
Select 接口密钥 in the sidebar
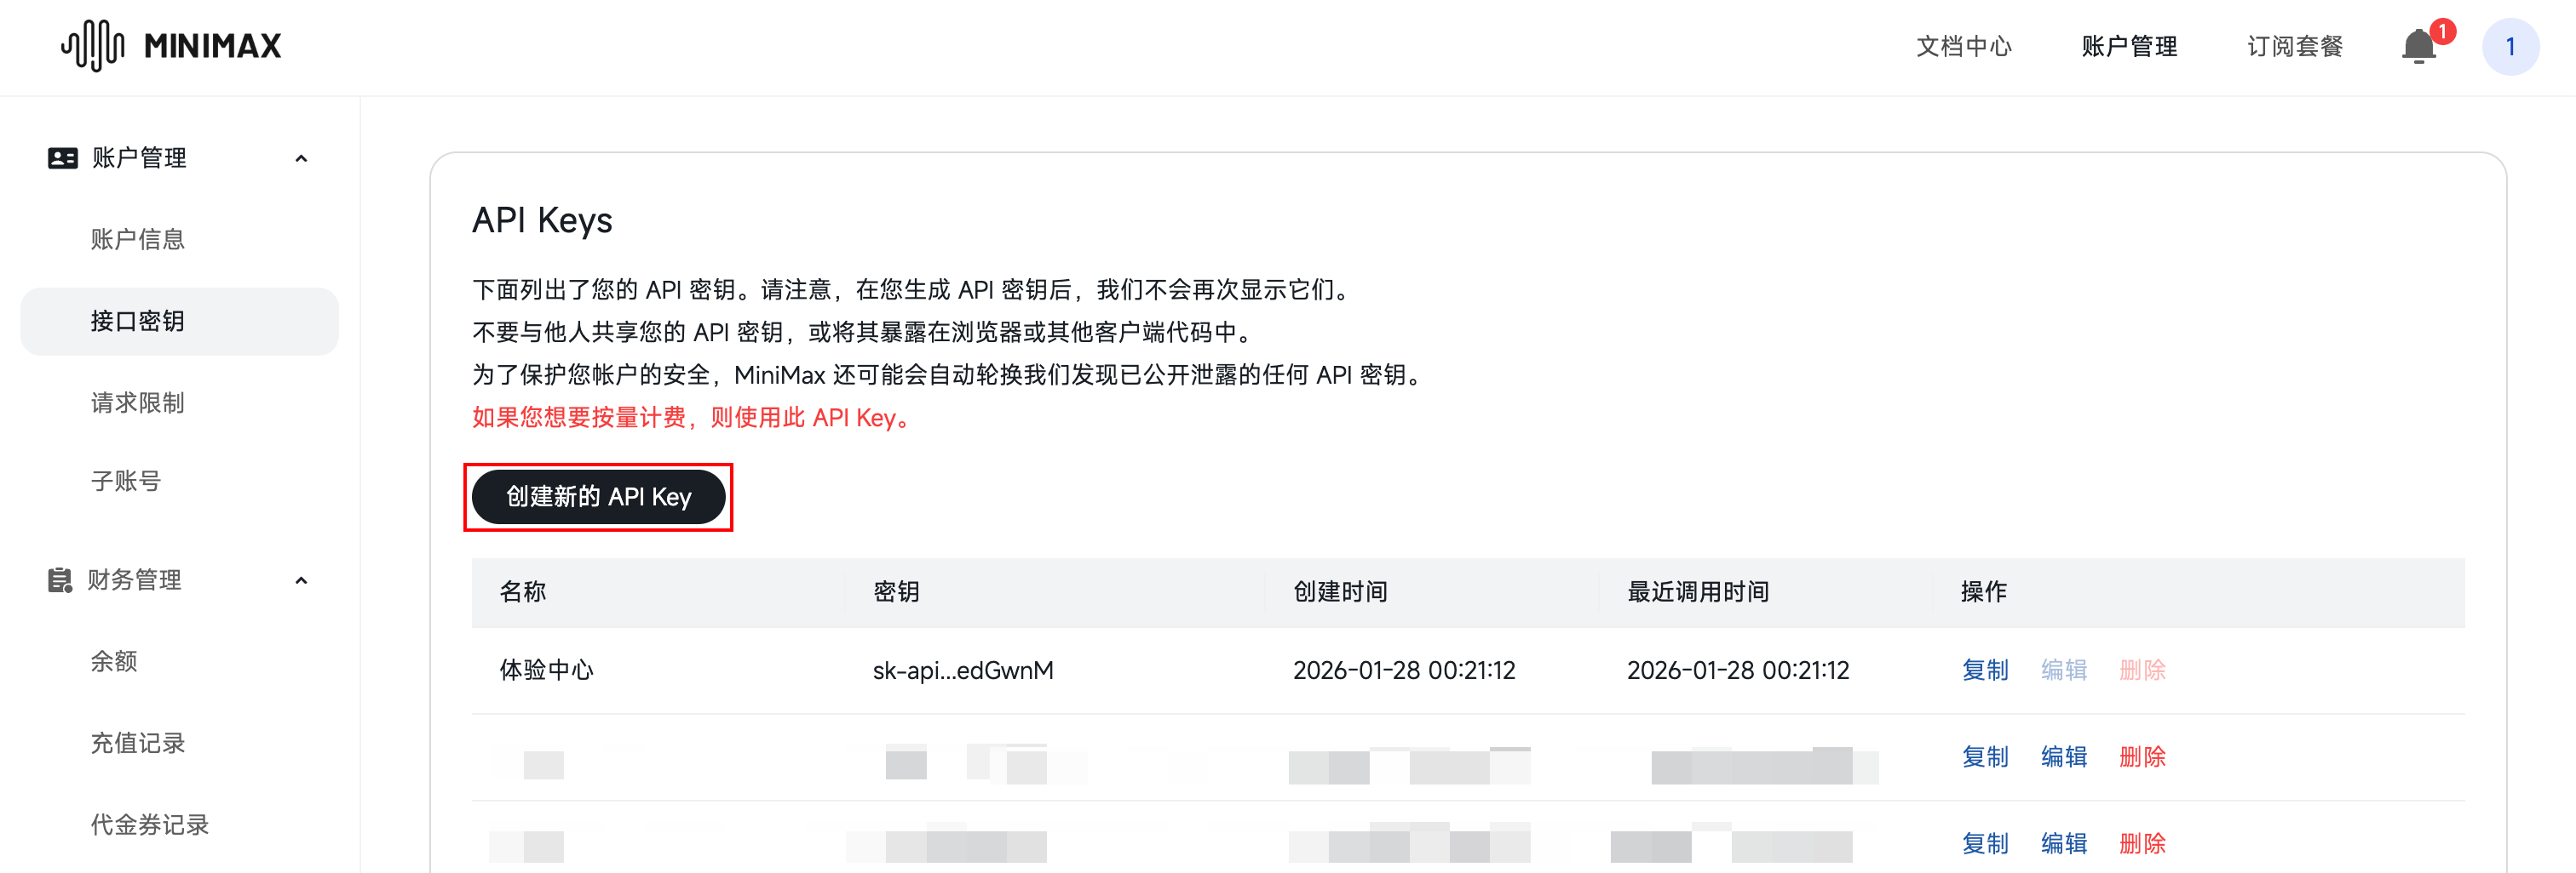coord(136,321)
